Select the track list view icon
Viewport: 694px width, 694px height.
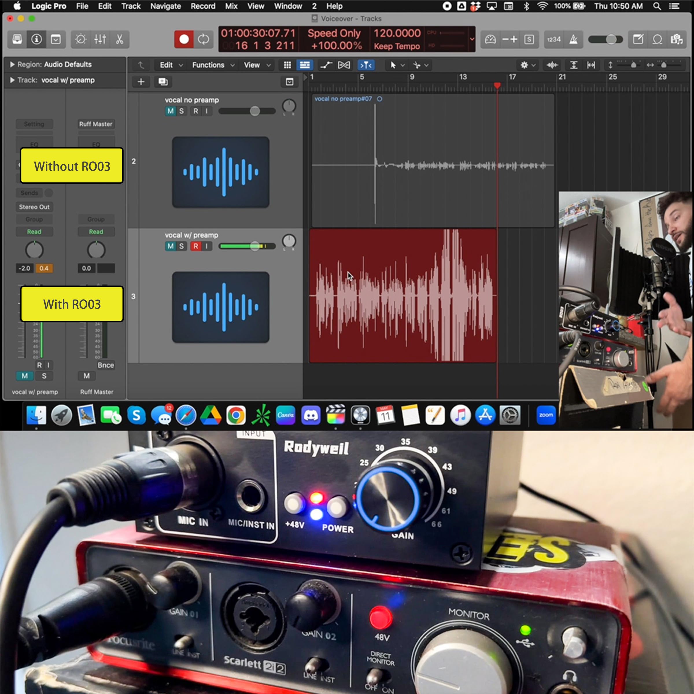(x=304, y=65)
